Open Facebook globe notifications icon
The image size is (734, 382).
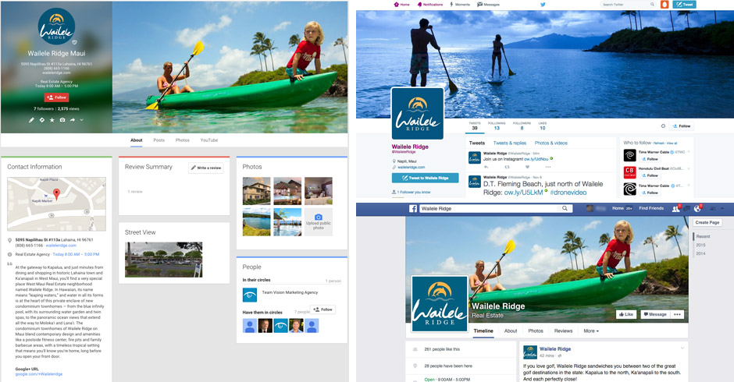click(697, 208)
